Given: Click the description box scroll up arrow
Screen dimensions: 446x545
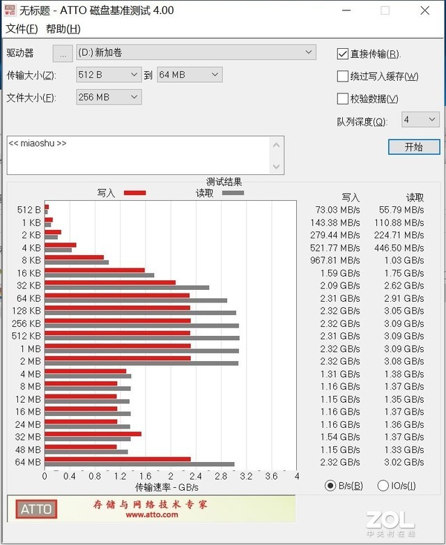Looking at the screenshot, I should click(x=277, y=145).
